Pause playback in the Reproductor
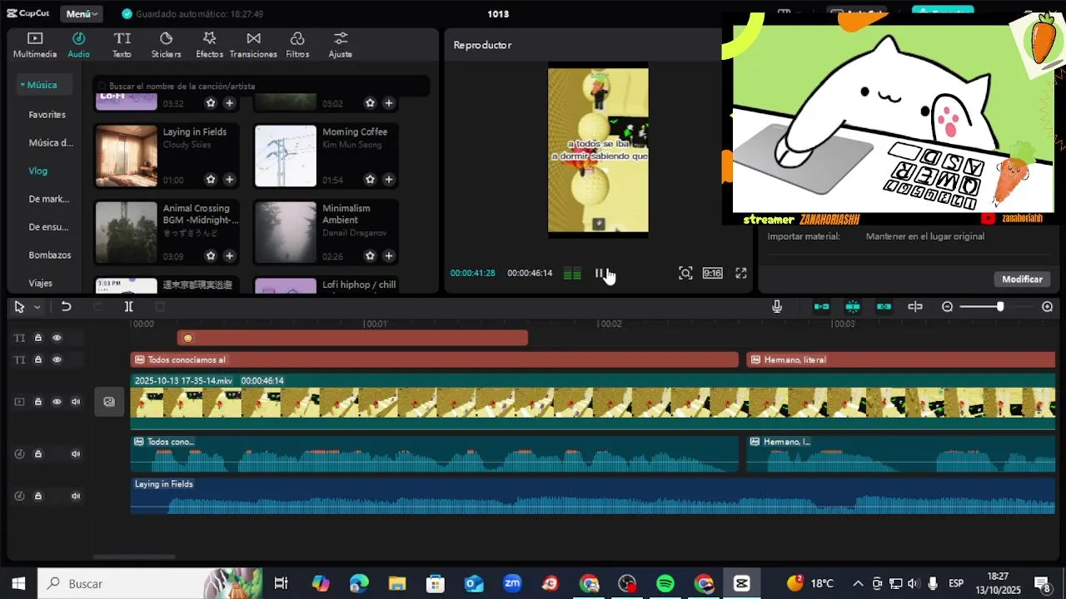Viewport: 1066px width, 599px height. click(599, 273)
